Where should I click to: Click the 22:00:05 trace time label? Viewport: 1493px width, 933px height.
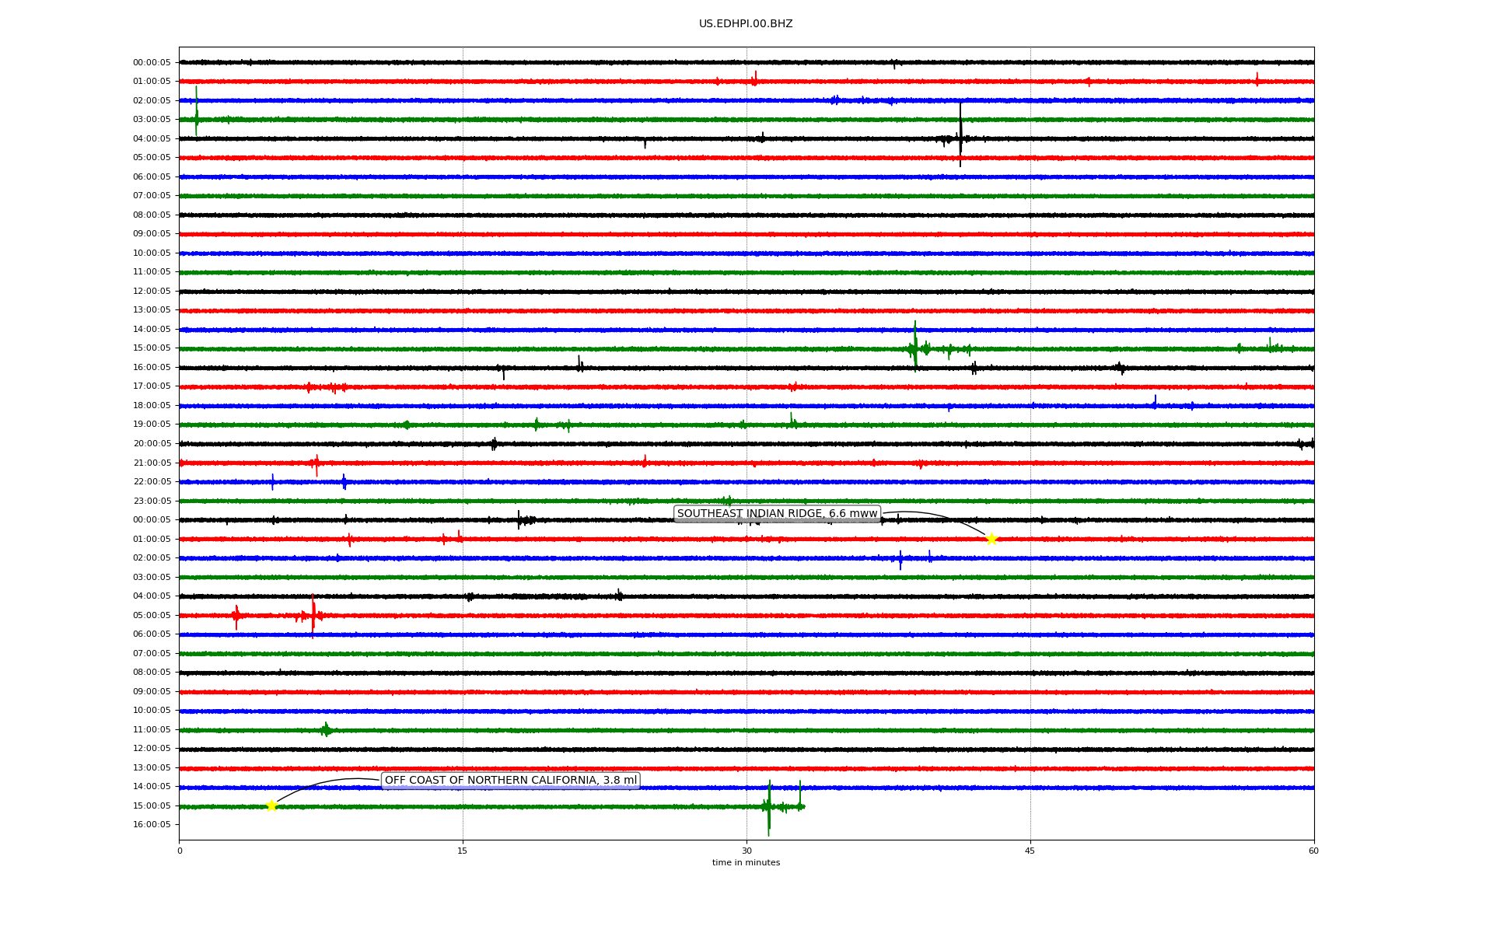[x=152, y=482]
